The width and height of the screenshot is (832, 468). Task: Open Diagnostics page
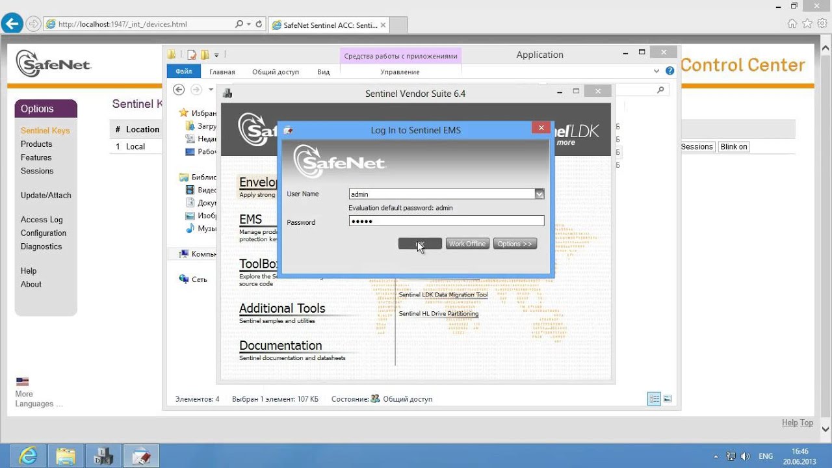pos(42,246)
